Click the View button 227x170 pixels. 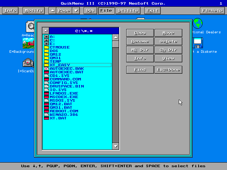pos(168,58)
